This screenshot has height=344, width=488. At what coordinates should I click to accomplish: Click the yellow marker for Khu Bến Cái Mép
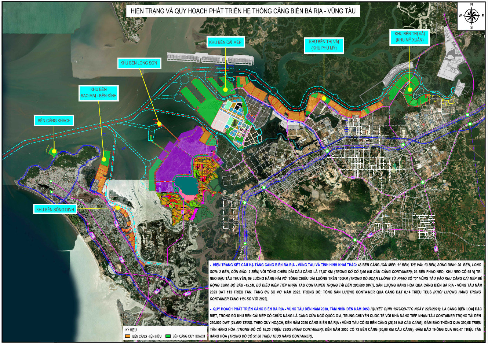click(x=225, y=88)
